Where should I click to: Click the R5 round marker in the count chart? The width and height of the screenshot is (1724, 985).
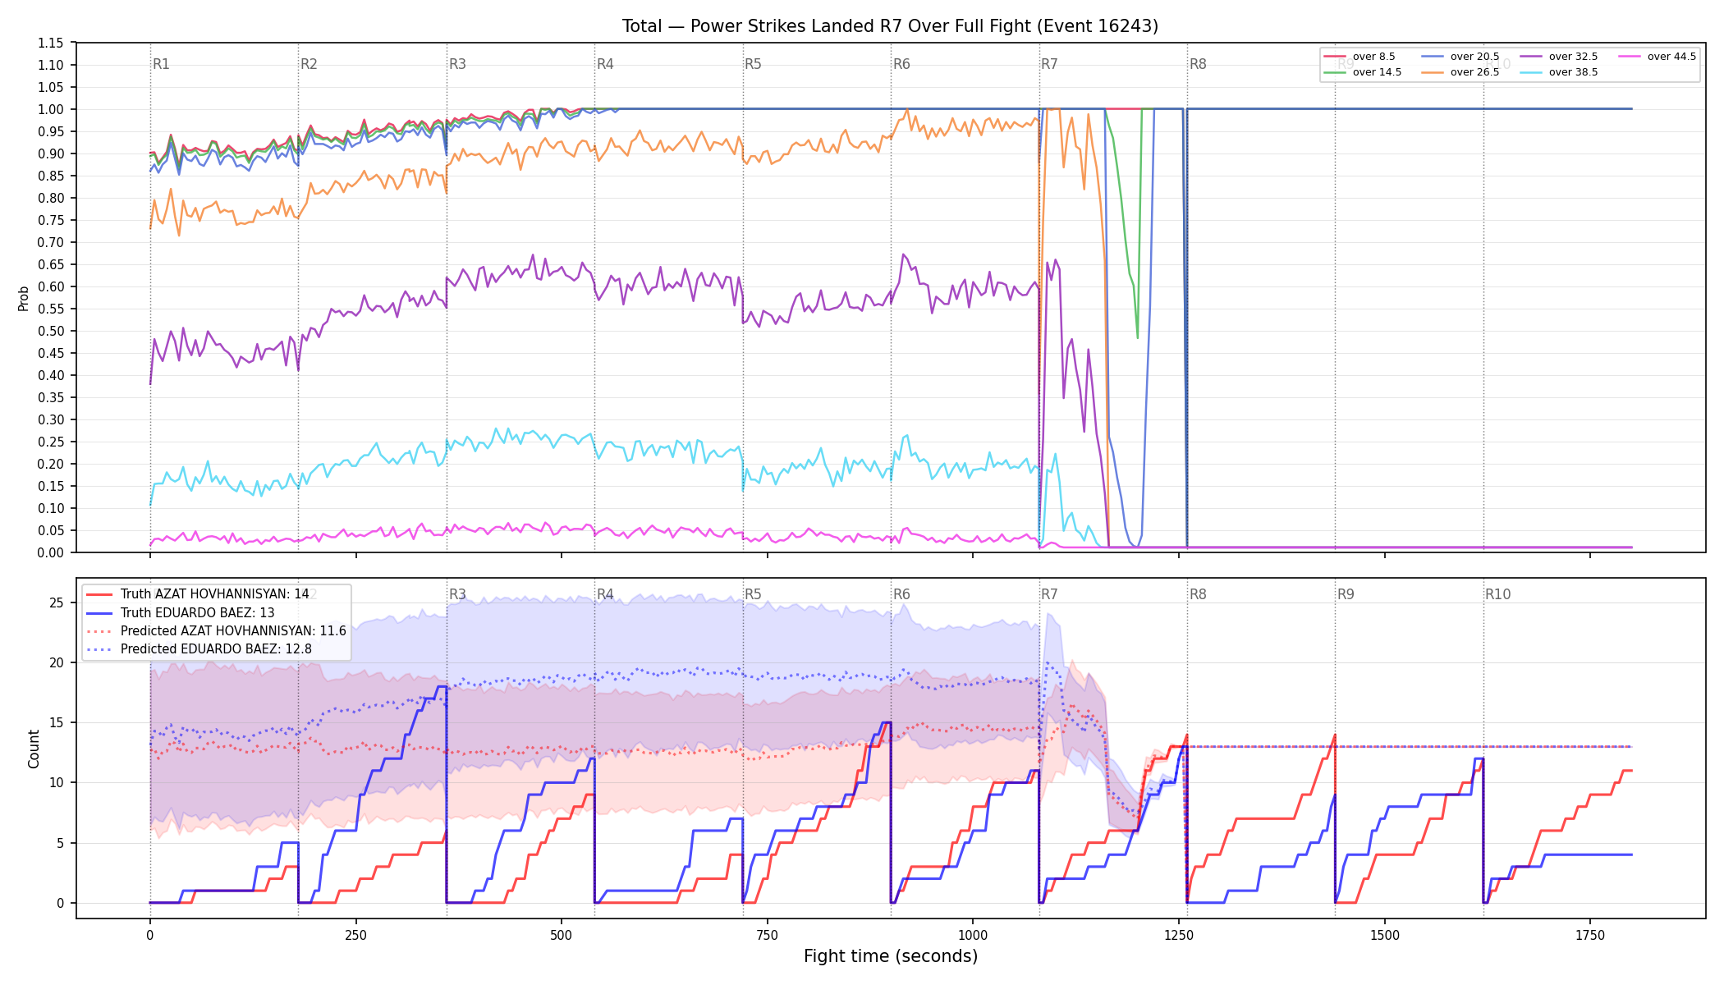tap(753, 594)
